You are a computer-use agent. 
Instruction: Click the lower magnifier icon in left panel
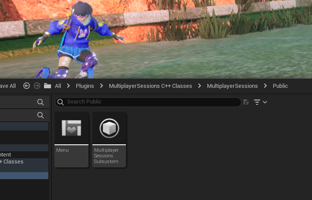tap(41, 115)
